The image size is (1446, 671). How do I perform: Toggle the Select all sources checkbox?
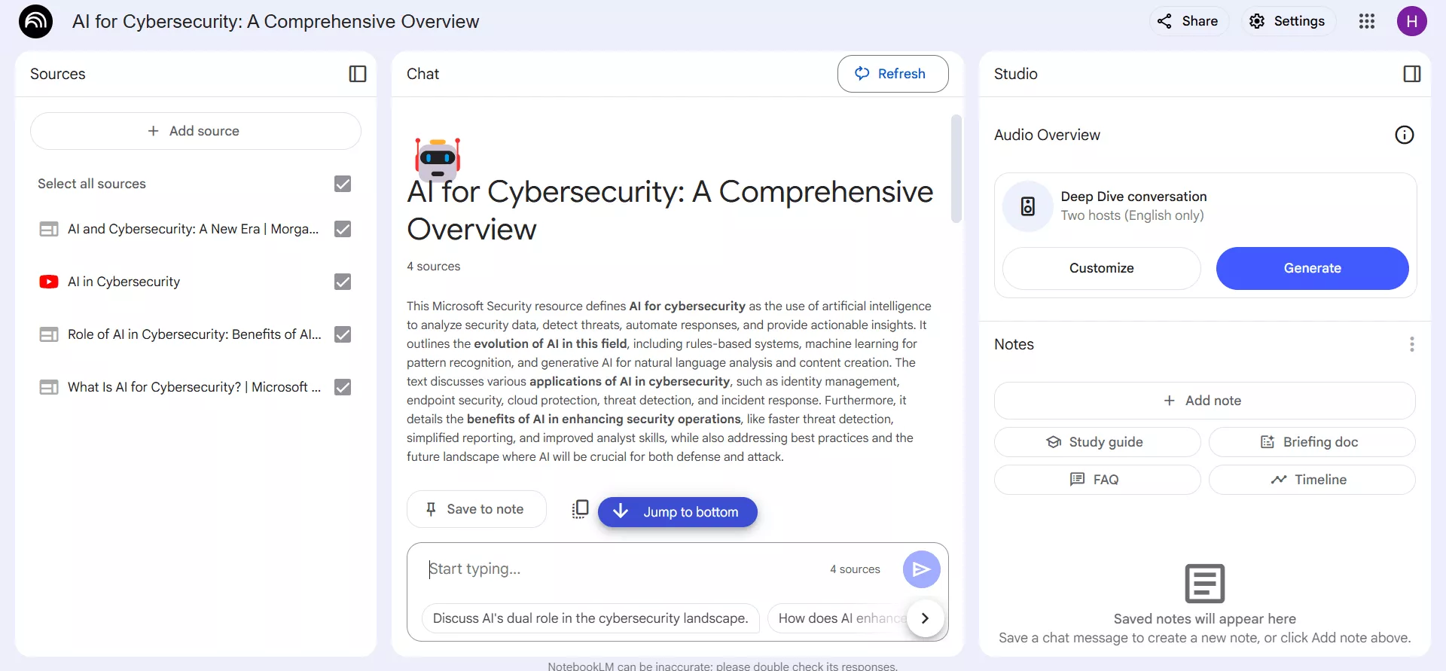pos(343,184)
